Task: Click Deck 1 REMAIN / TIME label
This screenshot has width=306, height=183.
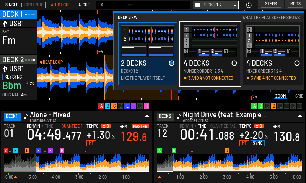Action: tap(40, 126)
